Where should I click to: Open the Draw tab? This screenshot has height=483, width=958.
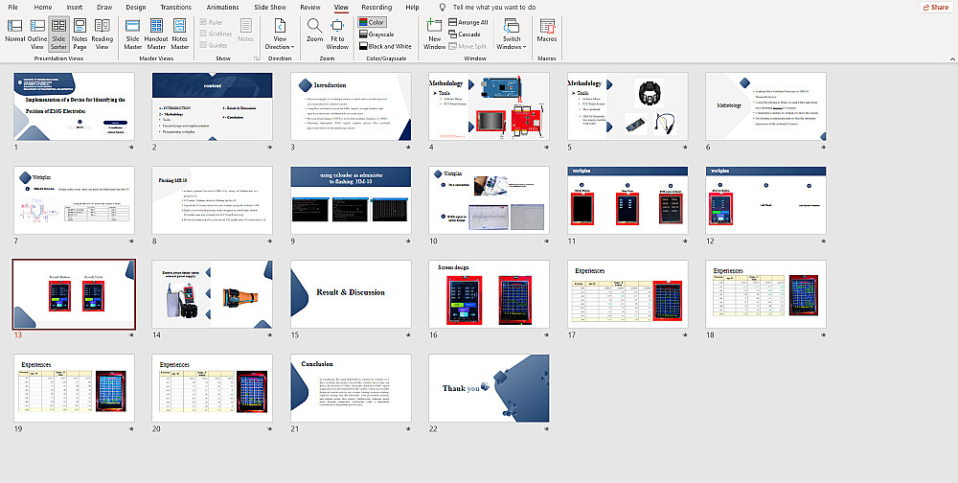[x=104, y=8]
